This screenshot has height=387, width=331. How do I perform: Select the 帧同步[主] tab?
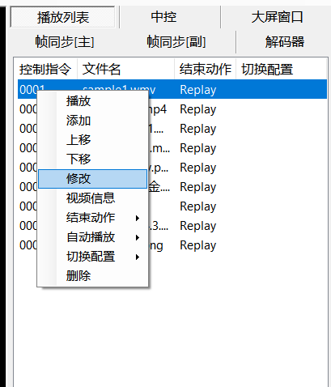[65, 42]
